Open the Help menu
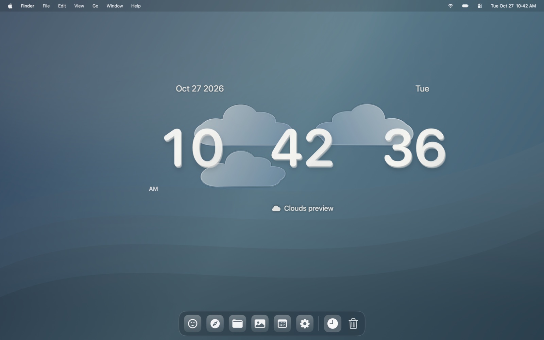The width and height of the screenshot is (544, 340). pyautogui.click(x=136, y=6)
